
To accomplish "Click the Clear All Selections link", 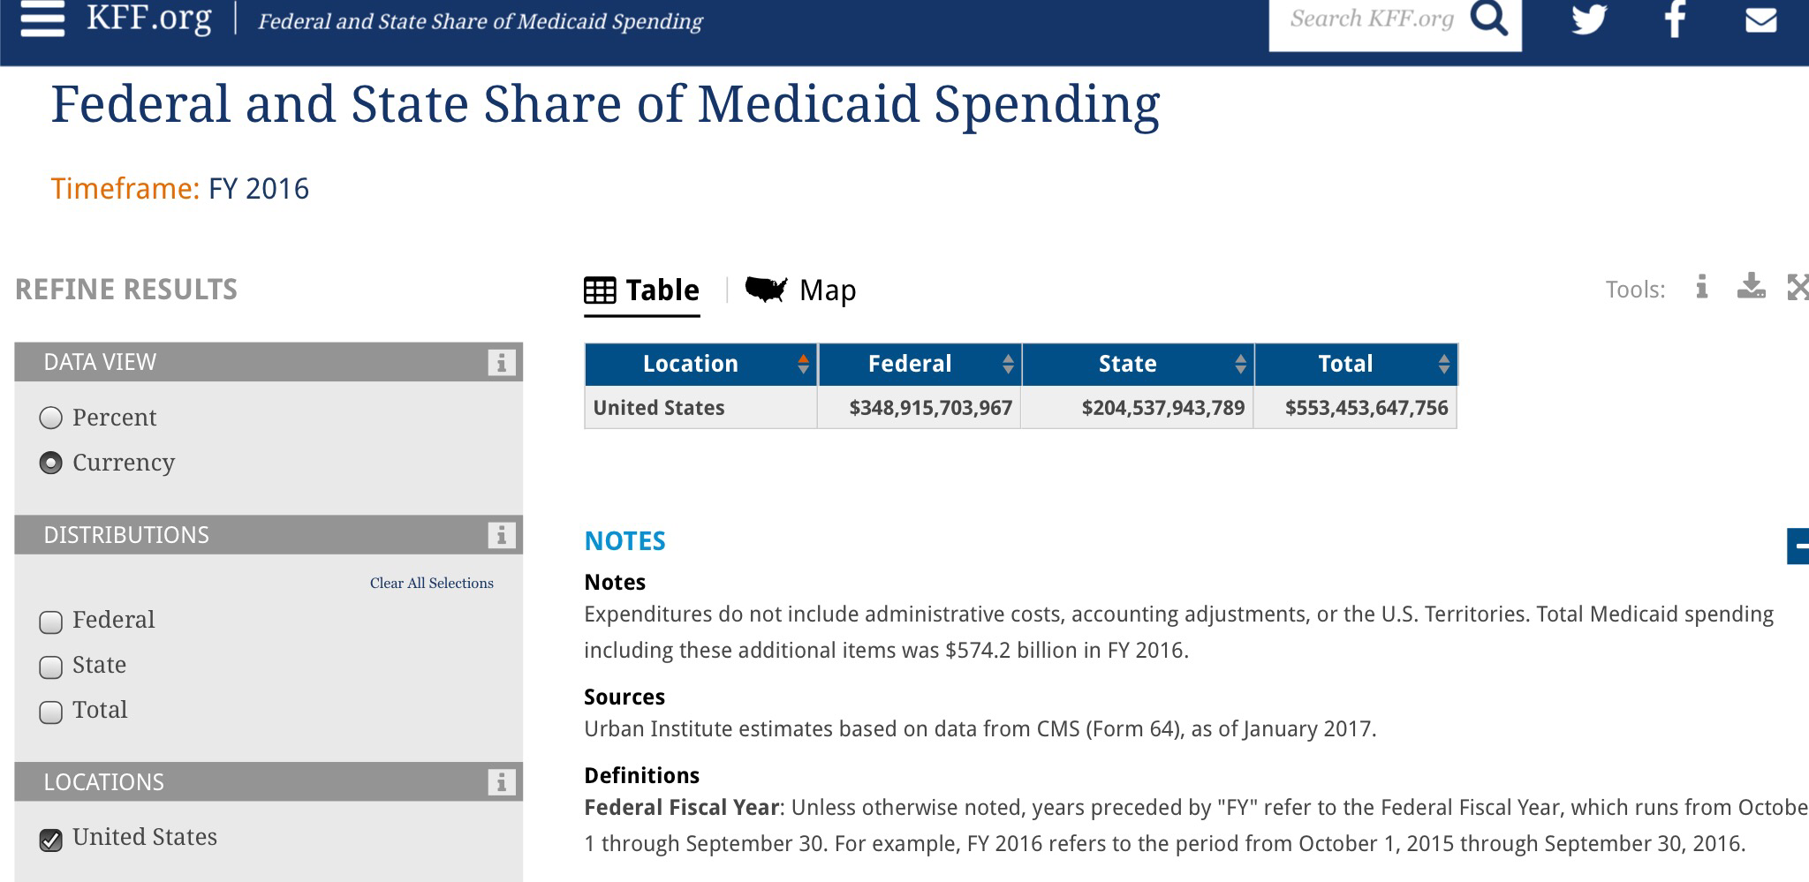I will coord(431,583).
